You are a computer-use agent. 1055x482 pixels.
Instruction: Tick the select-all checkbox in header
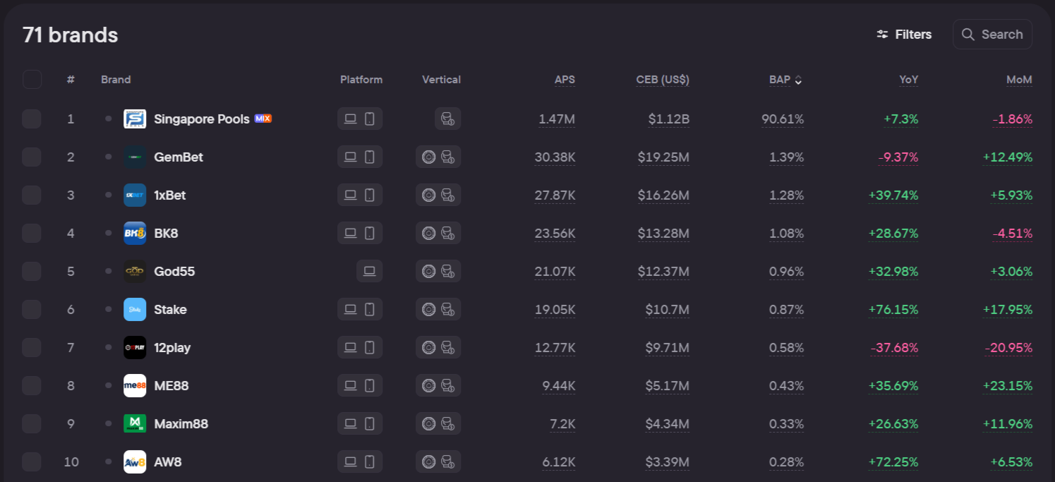click(x=32, y=80)
